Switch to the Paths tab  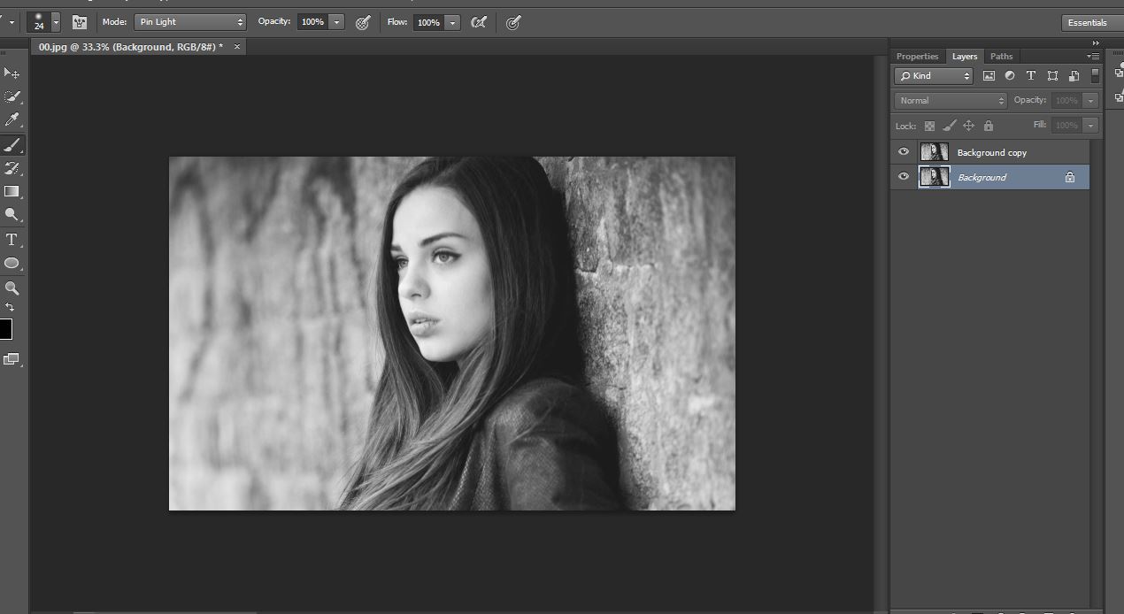(1001, 57)
